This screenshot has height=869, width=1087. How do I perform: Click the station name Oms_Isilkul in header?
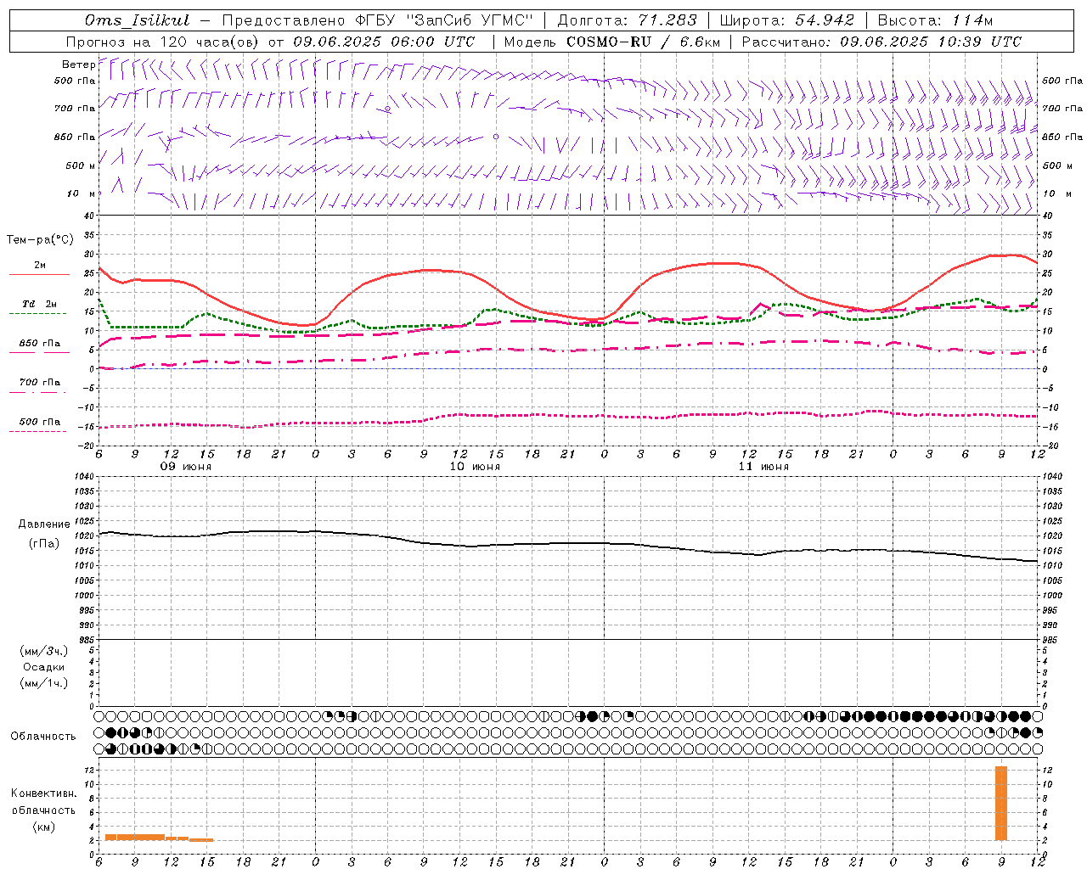pos(137,20)
